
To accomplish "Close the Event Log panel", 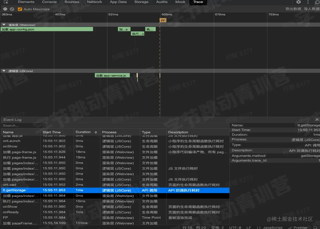I will (x=317, y=120).
